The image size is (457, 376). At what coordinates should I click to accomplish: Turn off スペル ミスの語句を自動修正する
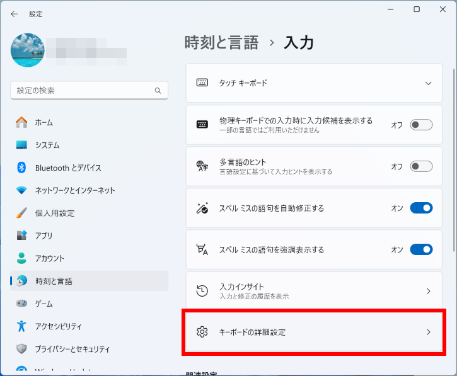pyautogui.click(x=421, y=208)
